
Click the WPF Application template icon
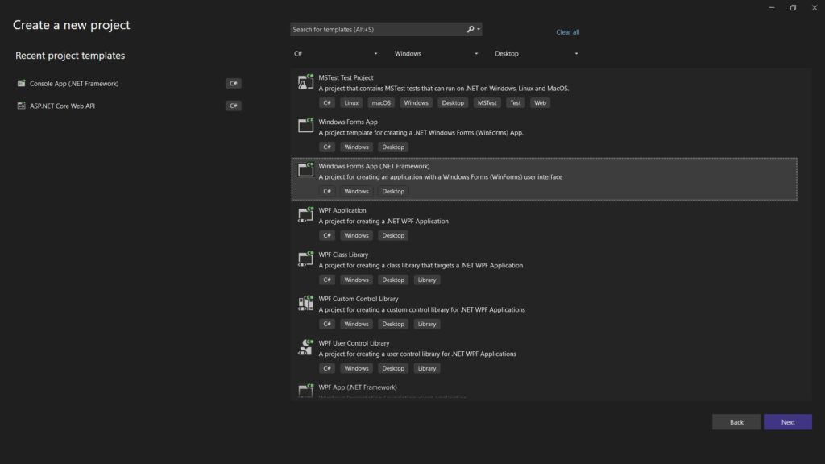(x=305, y=214)
